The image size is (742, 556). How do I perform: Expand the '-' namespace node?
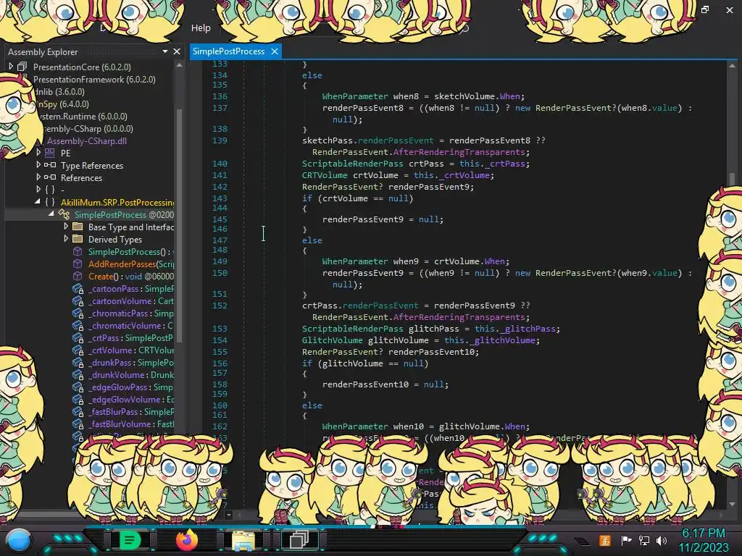38,190
